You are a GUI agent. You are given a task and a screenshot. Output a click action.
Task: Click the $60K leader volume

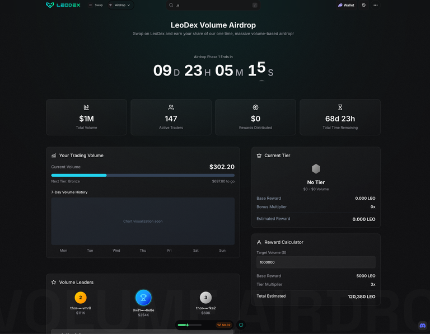[205, 313]
